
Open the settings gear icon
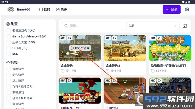point(187,10)
